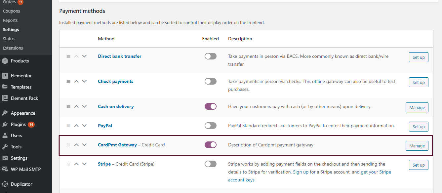Open Element Pack using its sidebar icon
This screenshot has width=442, height=193.
pos(5,98)
